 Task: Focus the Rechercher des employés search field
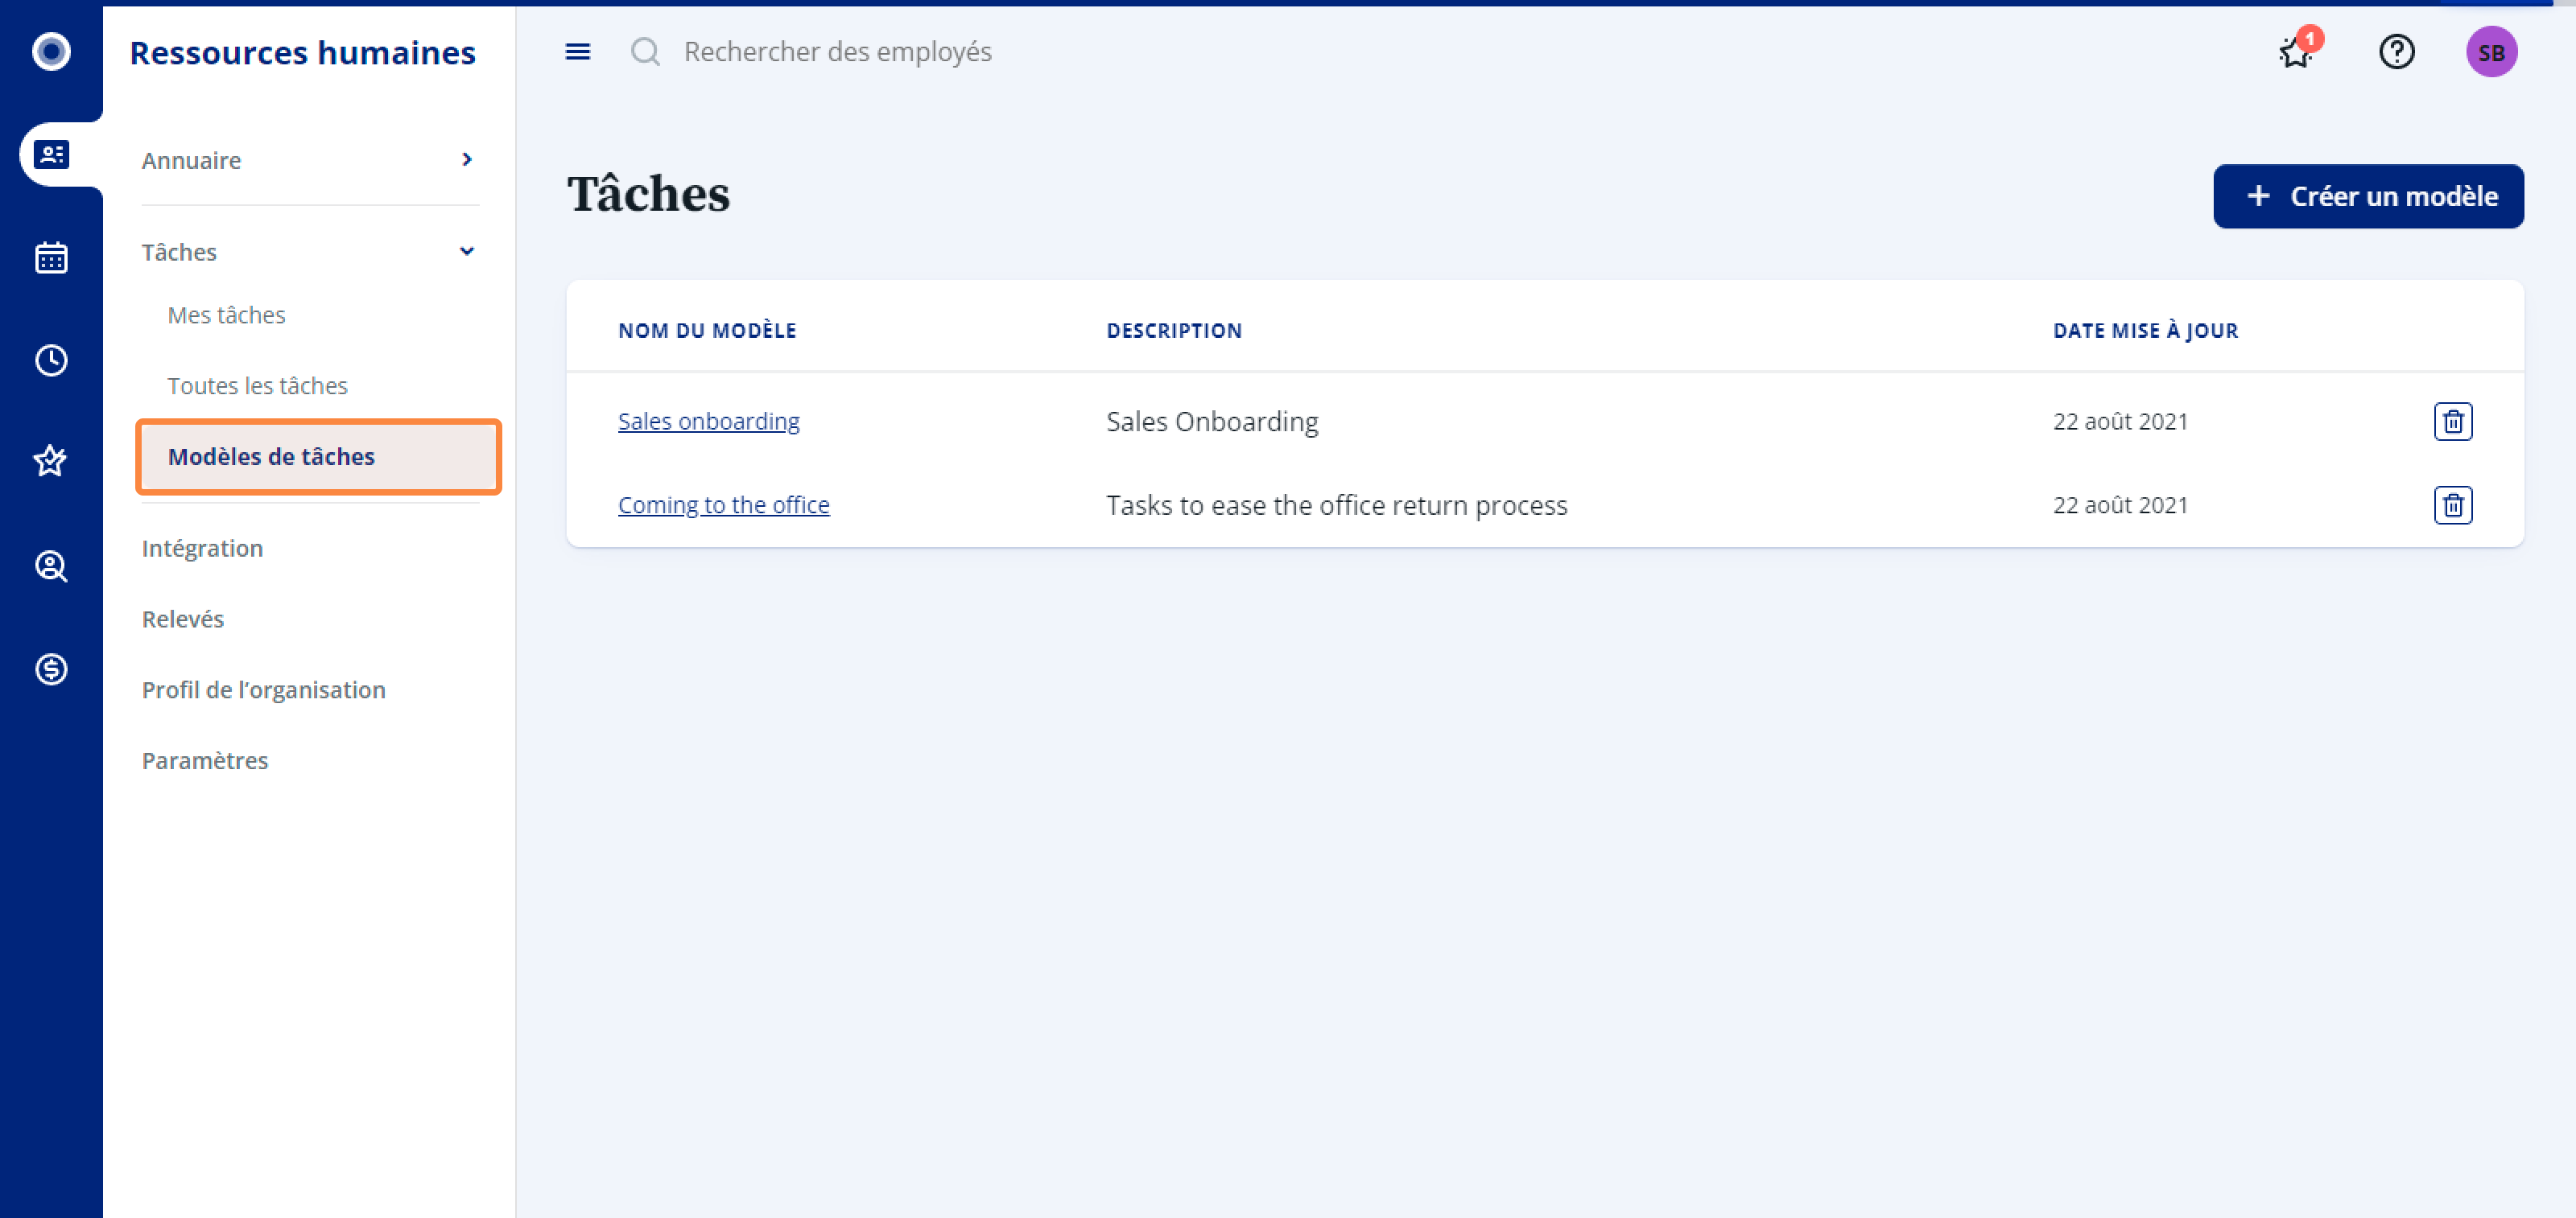[838, 52]
